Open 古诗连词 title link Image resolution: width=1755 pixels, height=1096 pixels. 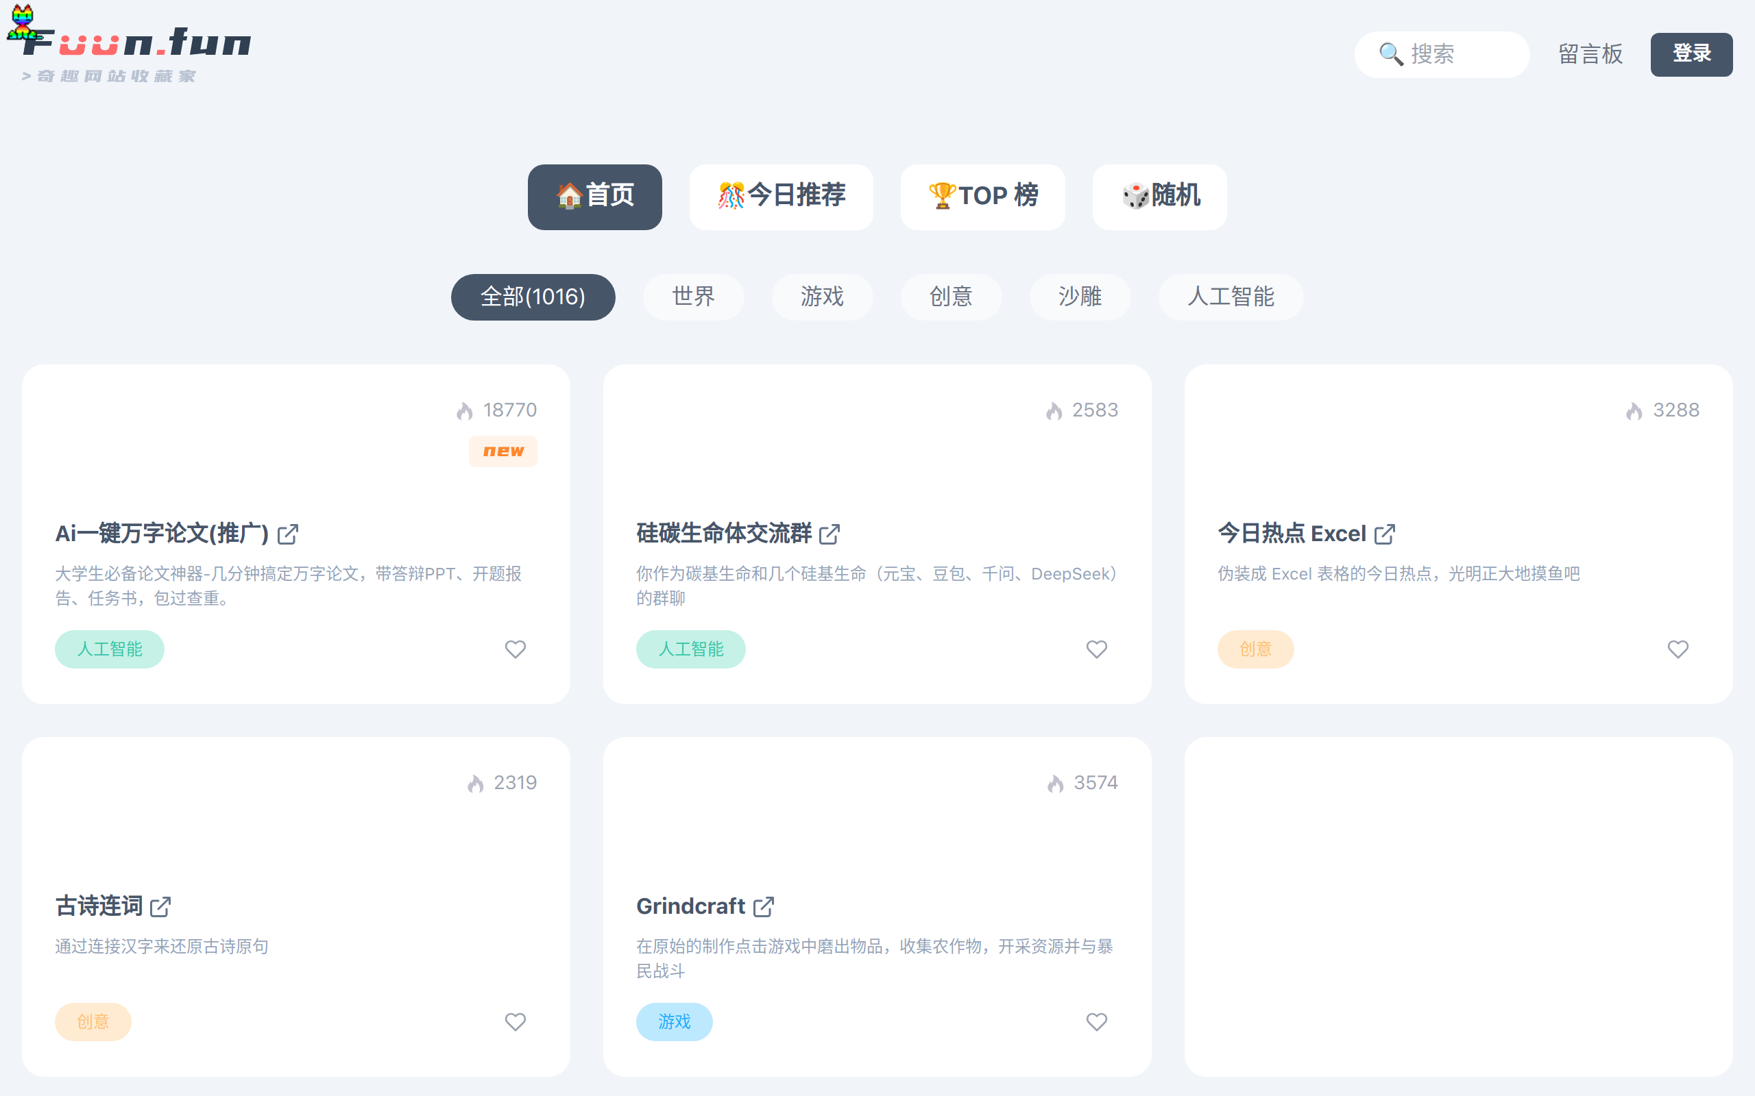(x=99, y=906)
